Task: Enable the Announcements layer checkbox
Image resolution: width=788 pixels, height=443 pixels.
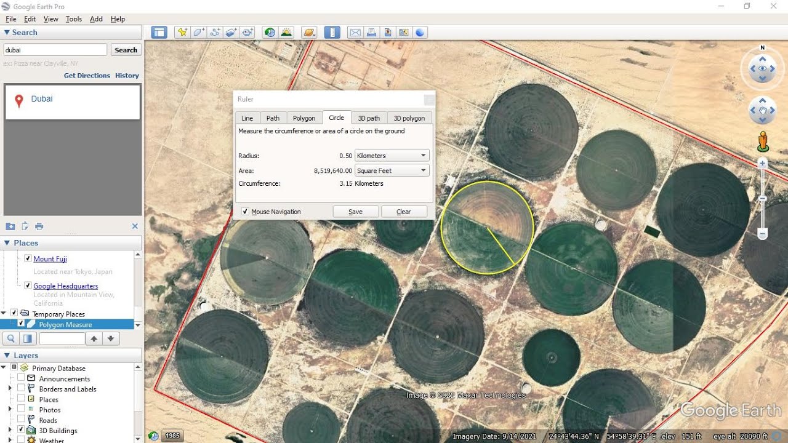Action: [x=21, y=378]
